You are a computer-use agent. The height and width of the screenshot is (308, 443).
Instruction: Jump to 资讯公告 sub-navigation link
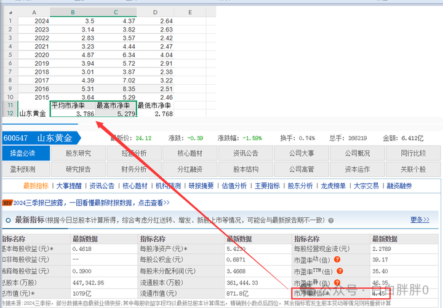[102, 186]
